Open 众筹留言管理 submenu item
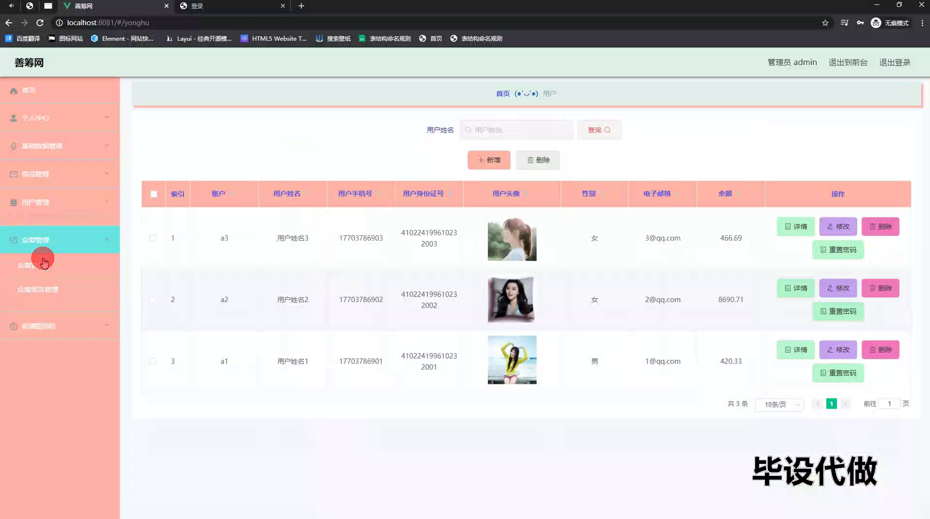 pyautogui.click(x=38, y=290)
